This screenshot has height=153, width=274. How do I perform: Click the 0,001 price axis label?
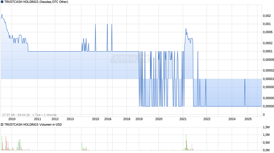(267, 24)
